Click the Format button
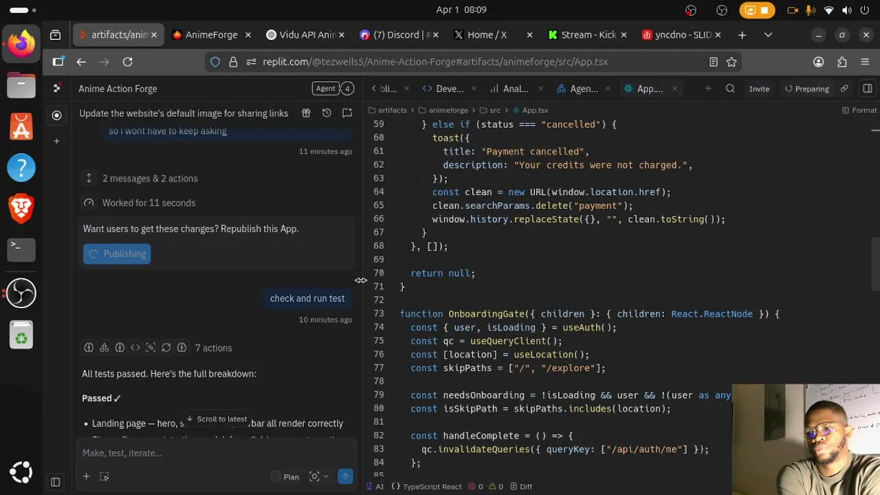 [859, 110]
